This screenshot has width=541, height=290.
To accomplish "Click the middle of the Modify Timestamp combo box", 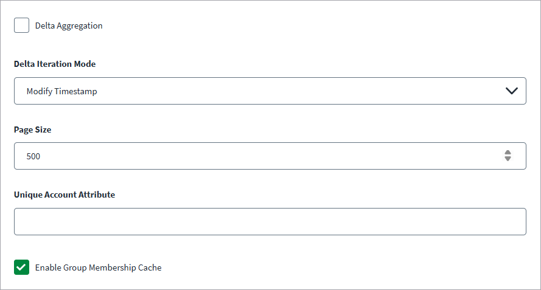I will point(270,91).
